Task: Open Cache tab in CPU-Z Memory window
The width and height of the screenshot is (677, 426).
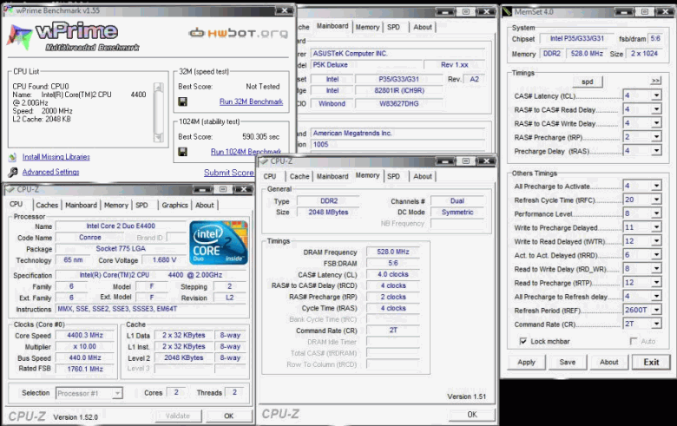Action: coord(299,176)
